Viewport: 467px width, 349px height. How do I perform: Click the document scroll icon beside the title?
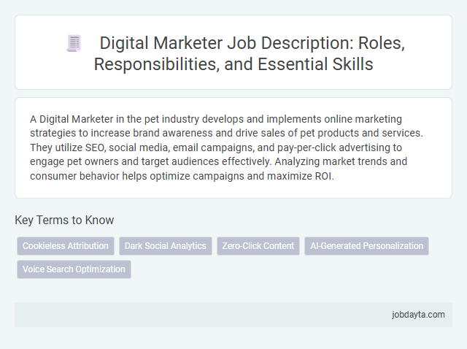coord(74,44)
